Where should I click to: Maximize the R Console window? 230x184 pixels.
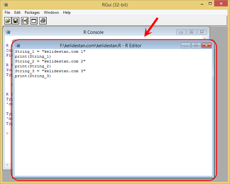click(x=191, y=32)
